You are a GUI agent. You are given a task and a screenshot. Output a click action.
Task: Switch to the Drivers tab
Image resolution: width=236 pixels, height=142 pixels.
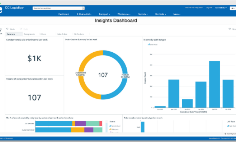pos(43,34)
